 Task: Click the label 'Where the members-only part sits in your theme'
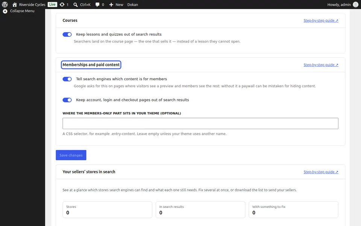coord(122,113)
